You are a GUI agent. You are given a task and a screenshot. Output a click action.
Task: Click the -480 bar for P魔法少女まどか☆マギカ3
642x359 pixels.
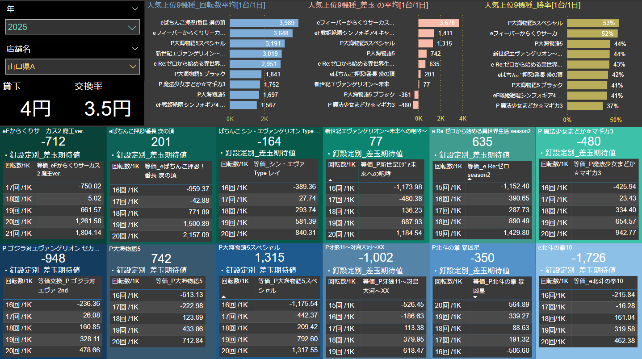(415, 105)
